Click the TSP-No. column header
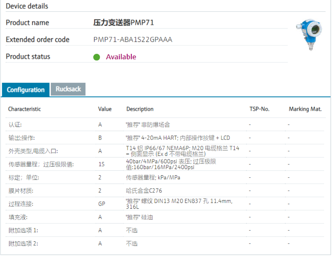This screenshot has height=256, width=332. pos(259,109)
